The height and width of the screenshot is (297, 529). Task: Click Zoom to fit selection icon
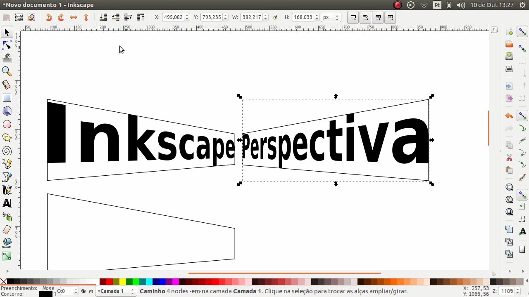509,187
